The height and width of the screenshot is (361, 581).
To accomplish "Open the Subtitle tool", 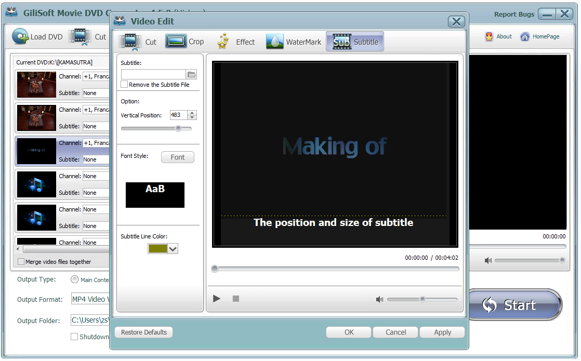I will (x=355, y=41).
